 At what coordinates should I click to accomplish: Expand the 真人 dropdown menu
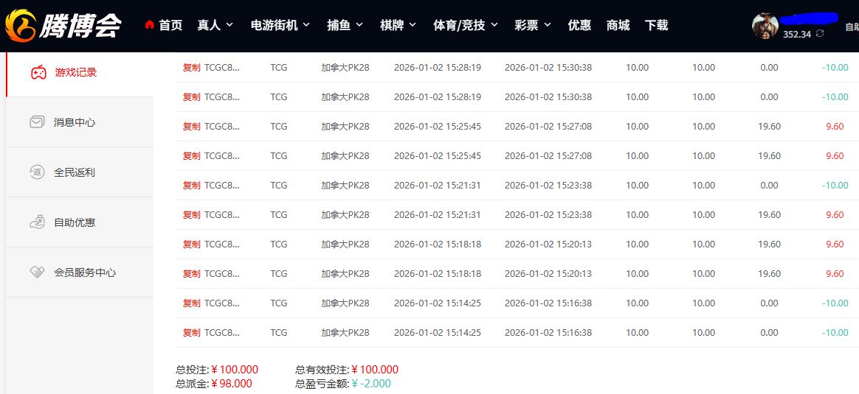(x=215, y=25)
